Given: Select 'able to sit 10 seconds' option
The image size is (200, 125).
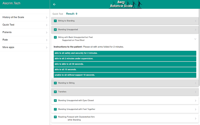Looking at the screenshot, I should 125,70.
